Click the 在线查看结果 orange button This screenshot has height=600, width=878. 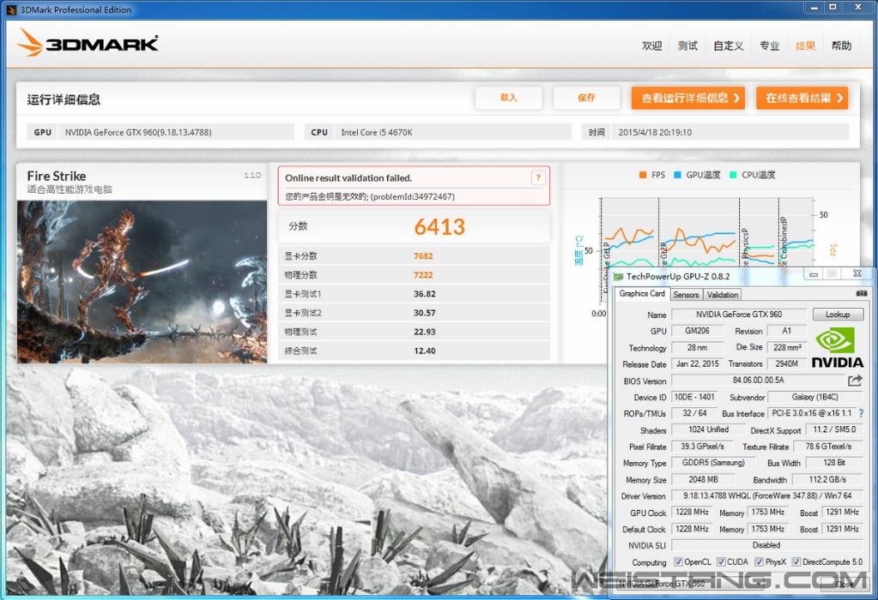pyautogui.click(x=802, y=98)
